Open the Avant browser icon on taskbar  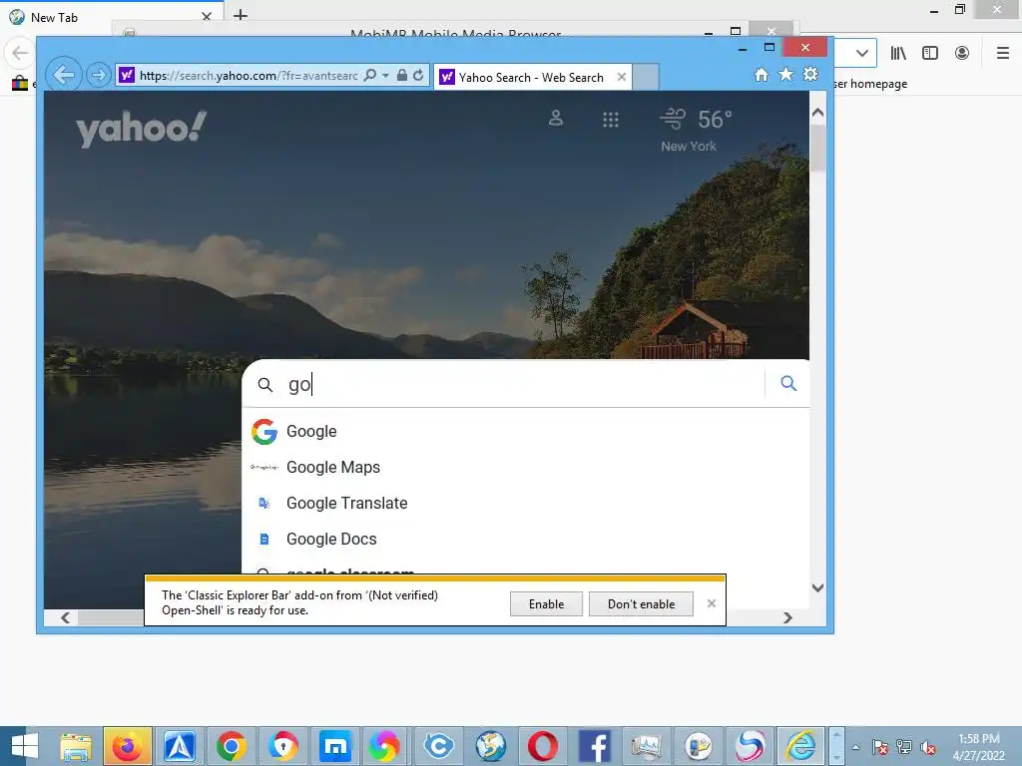coord(180,746)
